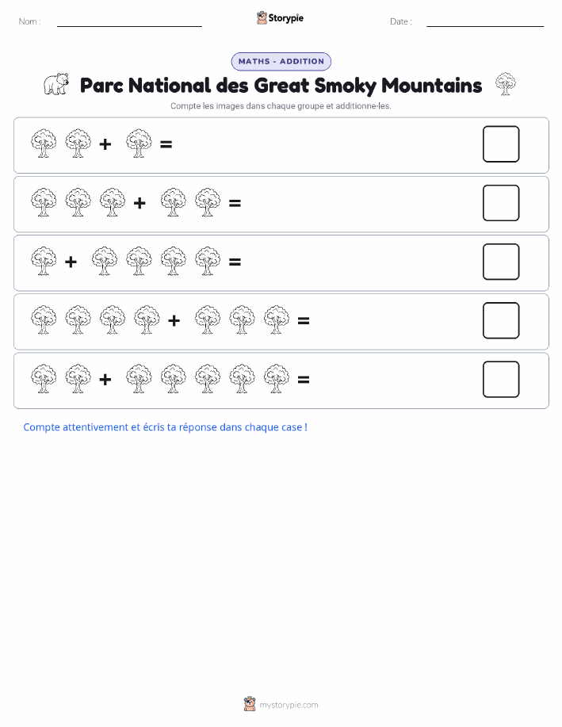562x727 pixels.
Task: Select the MATHS - ADDITION badge
Action: [x=281, y=61]
